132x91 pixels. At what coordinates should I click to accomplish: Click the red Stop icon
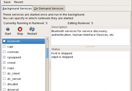[x=20, y=29]
